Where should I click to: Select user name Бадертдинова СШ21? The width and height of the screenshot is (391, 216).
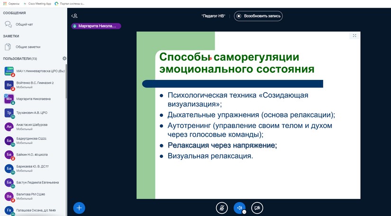pyautogui.click(x=31, y=138)
